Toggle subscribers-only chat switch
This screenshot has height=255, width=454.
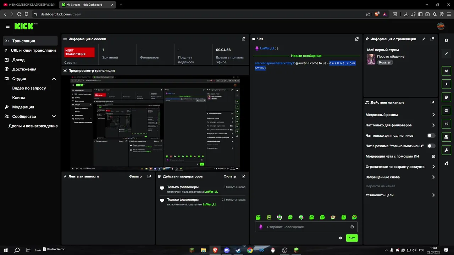pyautogui.click(x=431, y=136)
